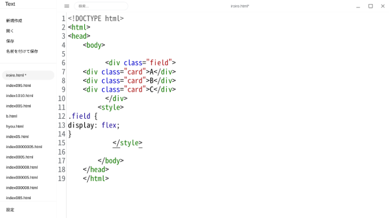Click the underlined </style> closing tag
Screen dimensions: 389x218
[x=127, y=143]
